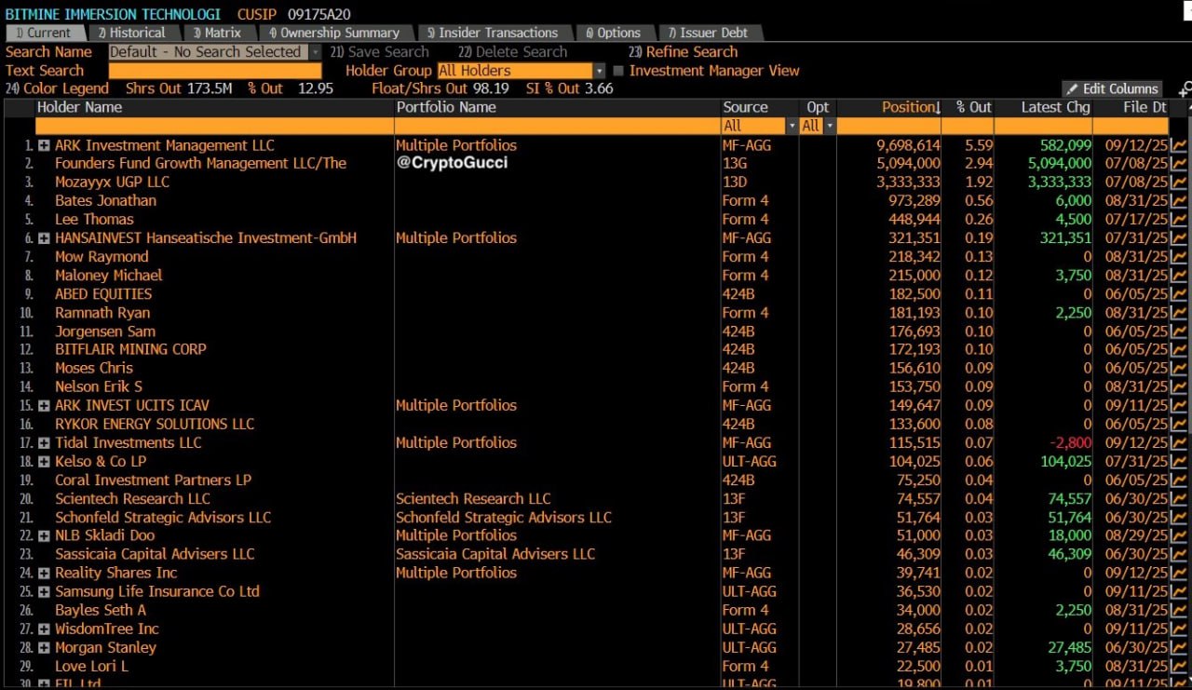
Task: Expand NLB Skladi Doo row
Action: [44, 535]
